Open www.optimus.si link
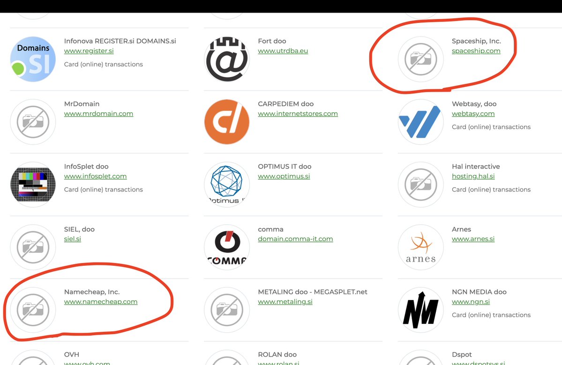The width and height of the screenshot is (562, 365). click(284, 176)
